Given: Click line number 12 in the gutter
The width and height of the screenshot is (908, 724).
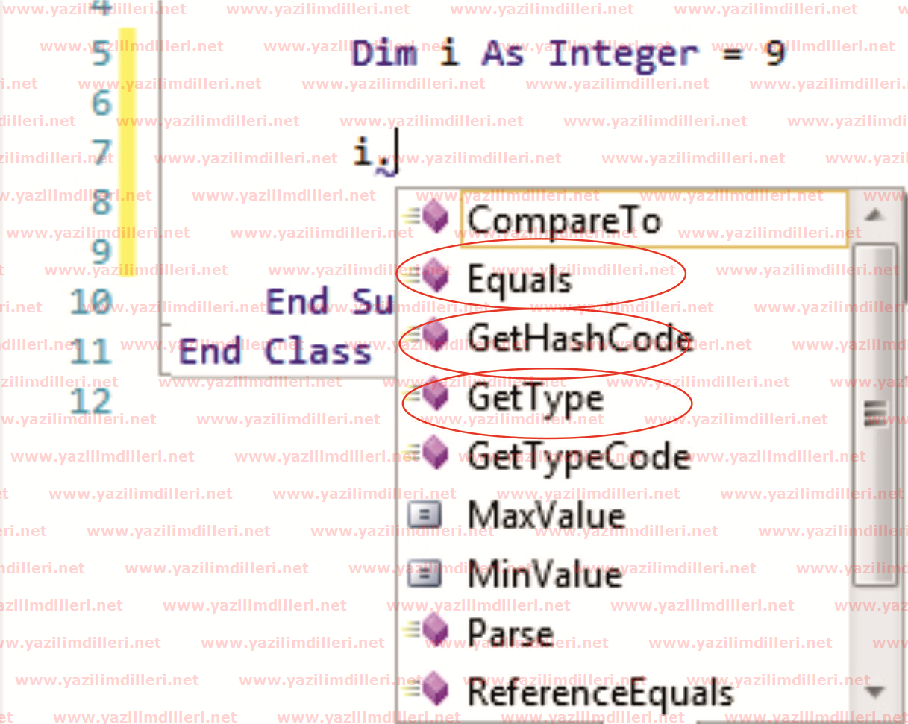Looking at the screenshot, I should click(90, 402).
